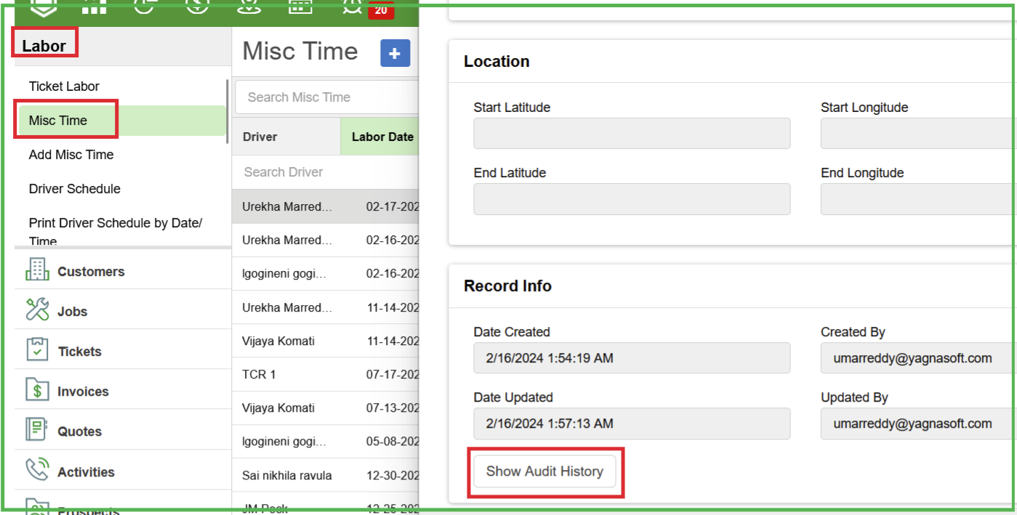This screenshot has height=515, width=1017.
Task: Click the Start Latitude field
Action: point(631,134)
